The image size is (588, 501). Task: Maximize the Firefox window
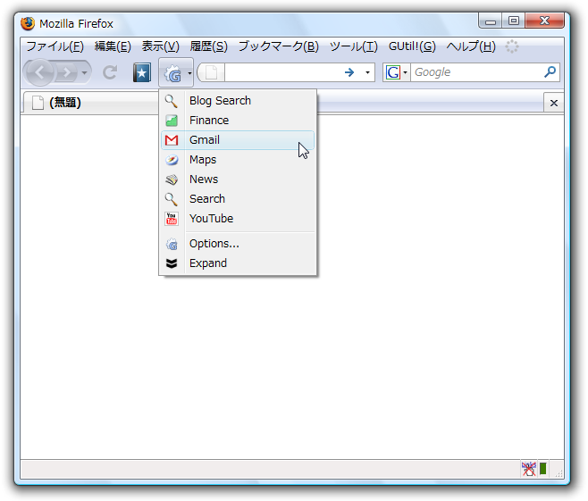point(513,21)
